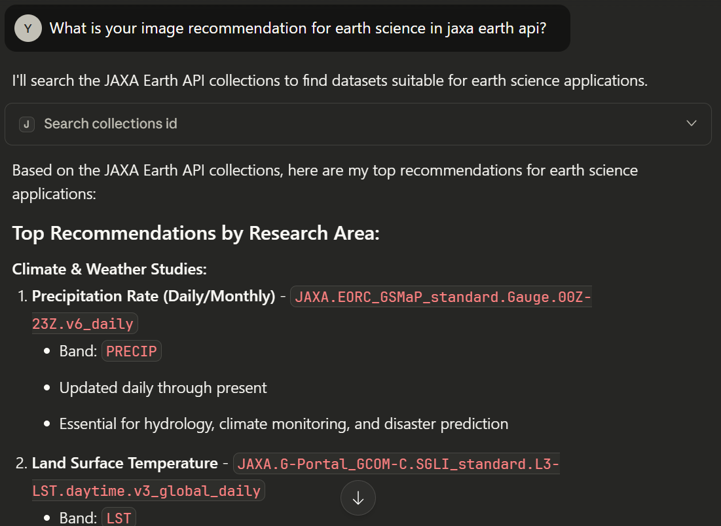Click the "J" tool icon beside Search collections

27,124
